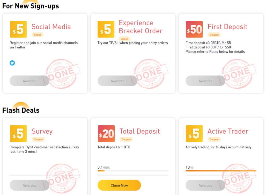This screenshot has height=195, width=265.
Task: Click the $20 Total Deposit badge icon
Action: [x=106, y=134]
